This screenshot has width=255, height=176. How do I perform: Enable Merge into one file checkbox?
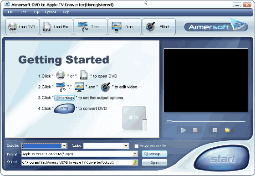(x=136, y=146)
